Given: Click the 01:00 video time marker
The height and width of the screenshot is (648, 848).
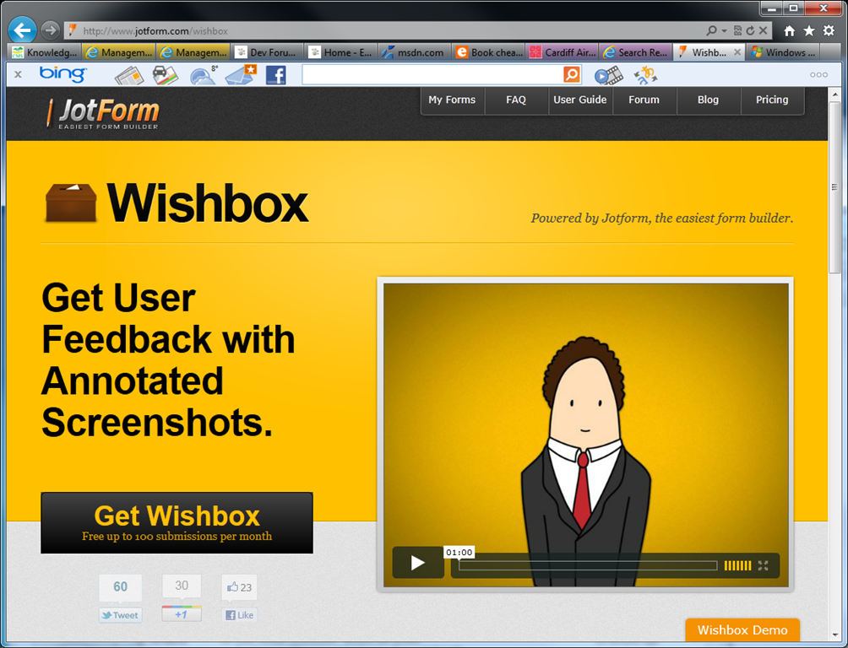Looking at the screenshot, I should pyautogui.click(x=459, y=553).
